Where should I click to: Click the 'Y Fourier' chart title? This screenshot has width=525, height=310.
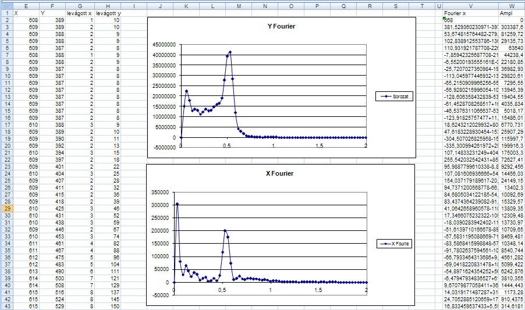pos(281,26)
